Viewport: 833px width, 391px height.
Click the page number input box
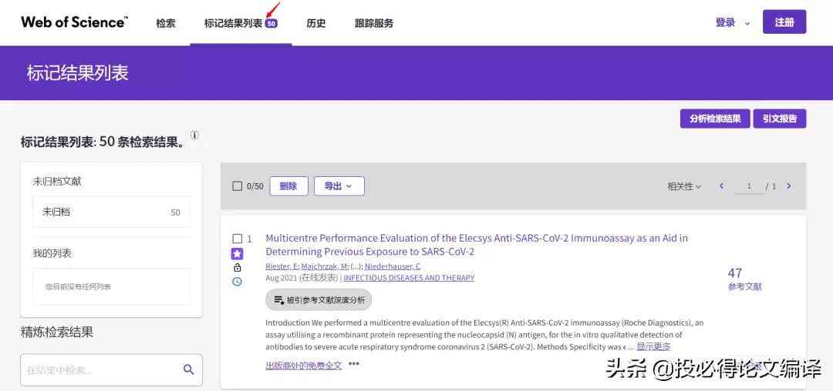749,186
